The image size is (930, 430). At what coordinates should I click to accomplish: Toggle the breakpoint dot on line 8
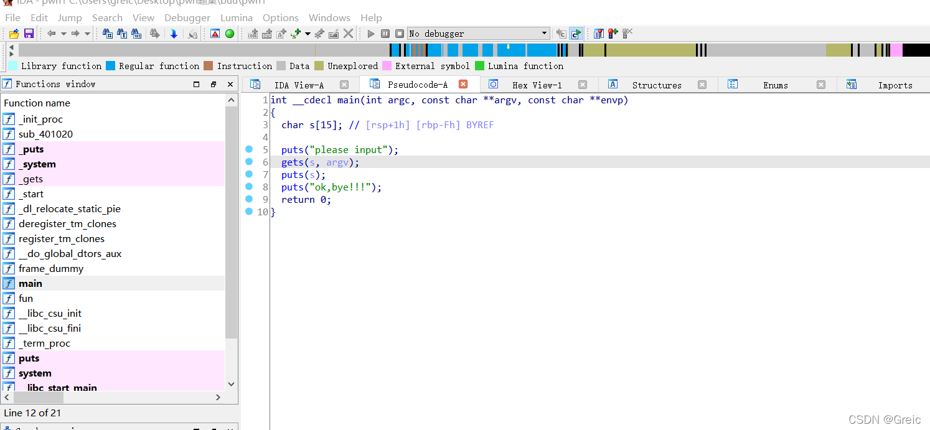point(249,187)
